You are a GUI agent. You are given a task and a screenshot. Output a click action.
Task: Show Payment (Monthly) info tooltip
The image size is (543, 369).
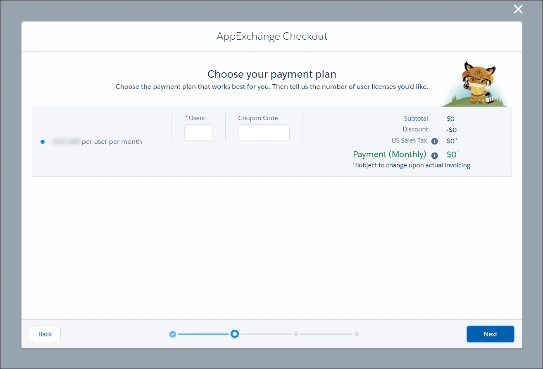(434, 155)
